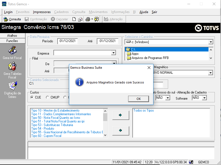Click the Confirmação save icon
221x165 pixels.
(x=27, y=19)
